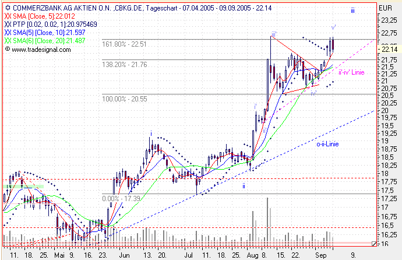Select the 'PTP [0.02, 0.02, 1]:20.975469' legend entry
Image resolution: width=402 pixels, height=260 pixels.
point(55,24)
